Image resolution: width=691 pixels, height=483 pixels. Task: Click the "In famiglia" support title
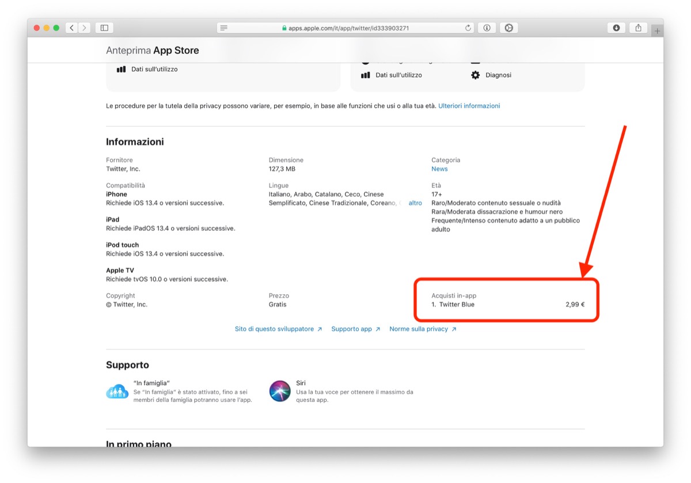tap(151, 383)
